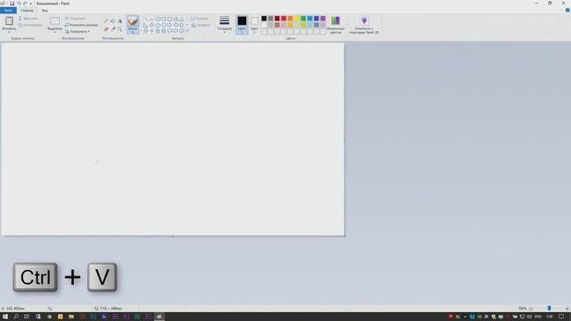This screenshot has height=321, width=571.
Task: Click the Cut button
Action: click(29, 18)
